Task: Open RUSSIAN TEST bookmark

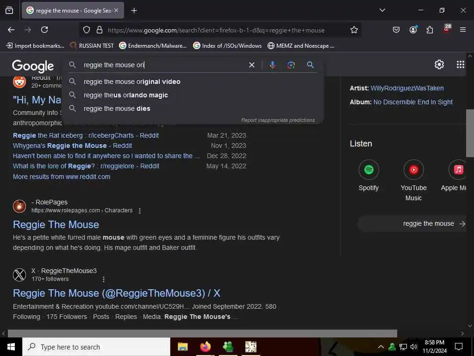Action: [x=92, y=46]
